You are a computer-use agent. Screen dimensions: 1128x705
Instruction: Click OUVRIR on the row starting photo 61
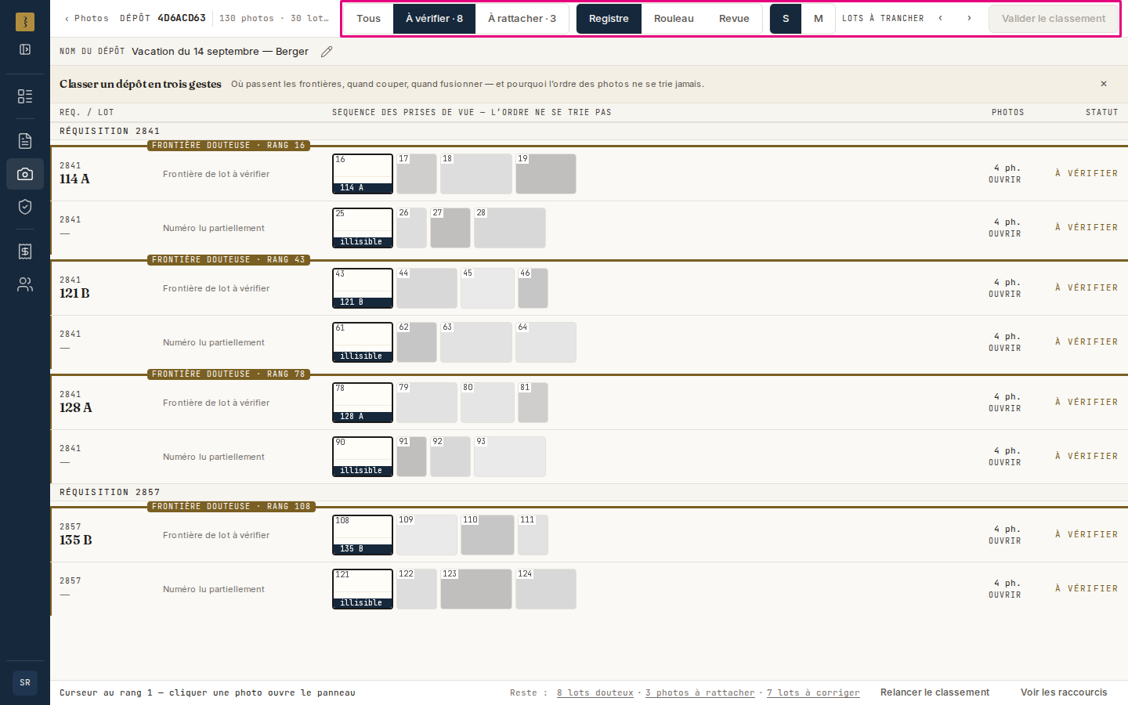click(x=1005, y=349)
